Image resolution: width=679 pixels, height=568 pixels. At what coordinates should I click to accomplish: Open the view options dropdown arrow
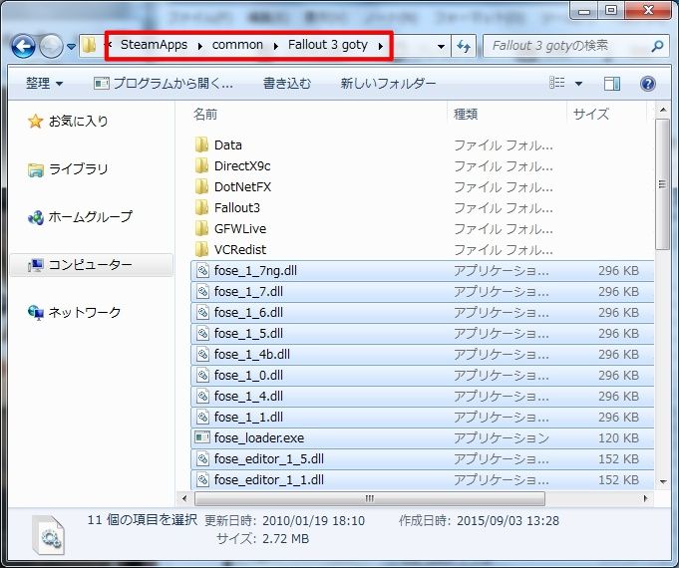(578, 84)
